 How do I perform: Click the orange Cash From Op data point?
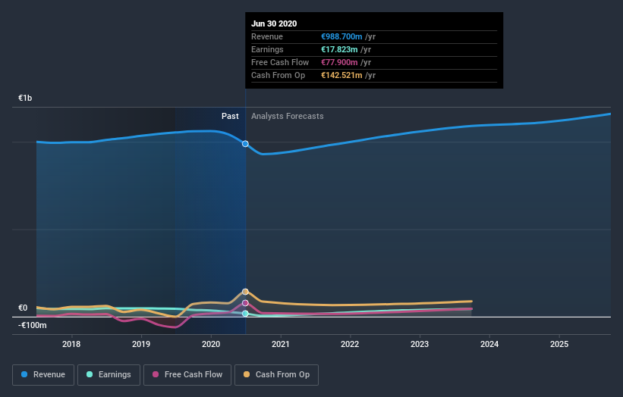(x=246, y=292)
